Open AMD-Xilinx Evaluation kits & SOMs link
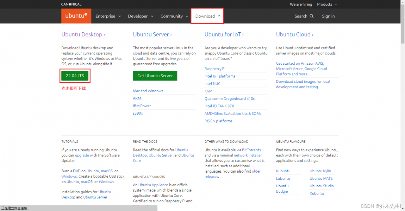 pyautogui.click(x=233, y=113)
